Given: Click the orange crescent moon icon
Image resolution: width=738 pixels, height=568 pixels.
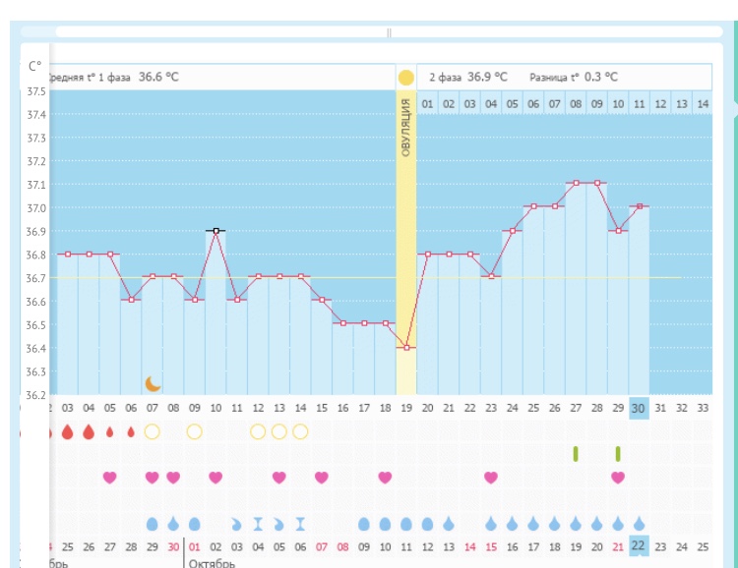Looking at the screenshot, I should click(x=153, y=383).
